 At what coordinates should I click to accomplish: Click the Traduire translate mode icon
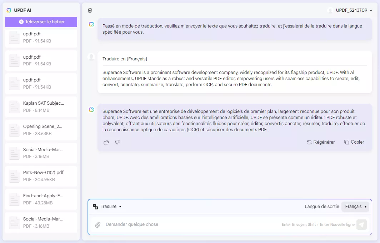(95, 207)
